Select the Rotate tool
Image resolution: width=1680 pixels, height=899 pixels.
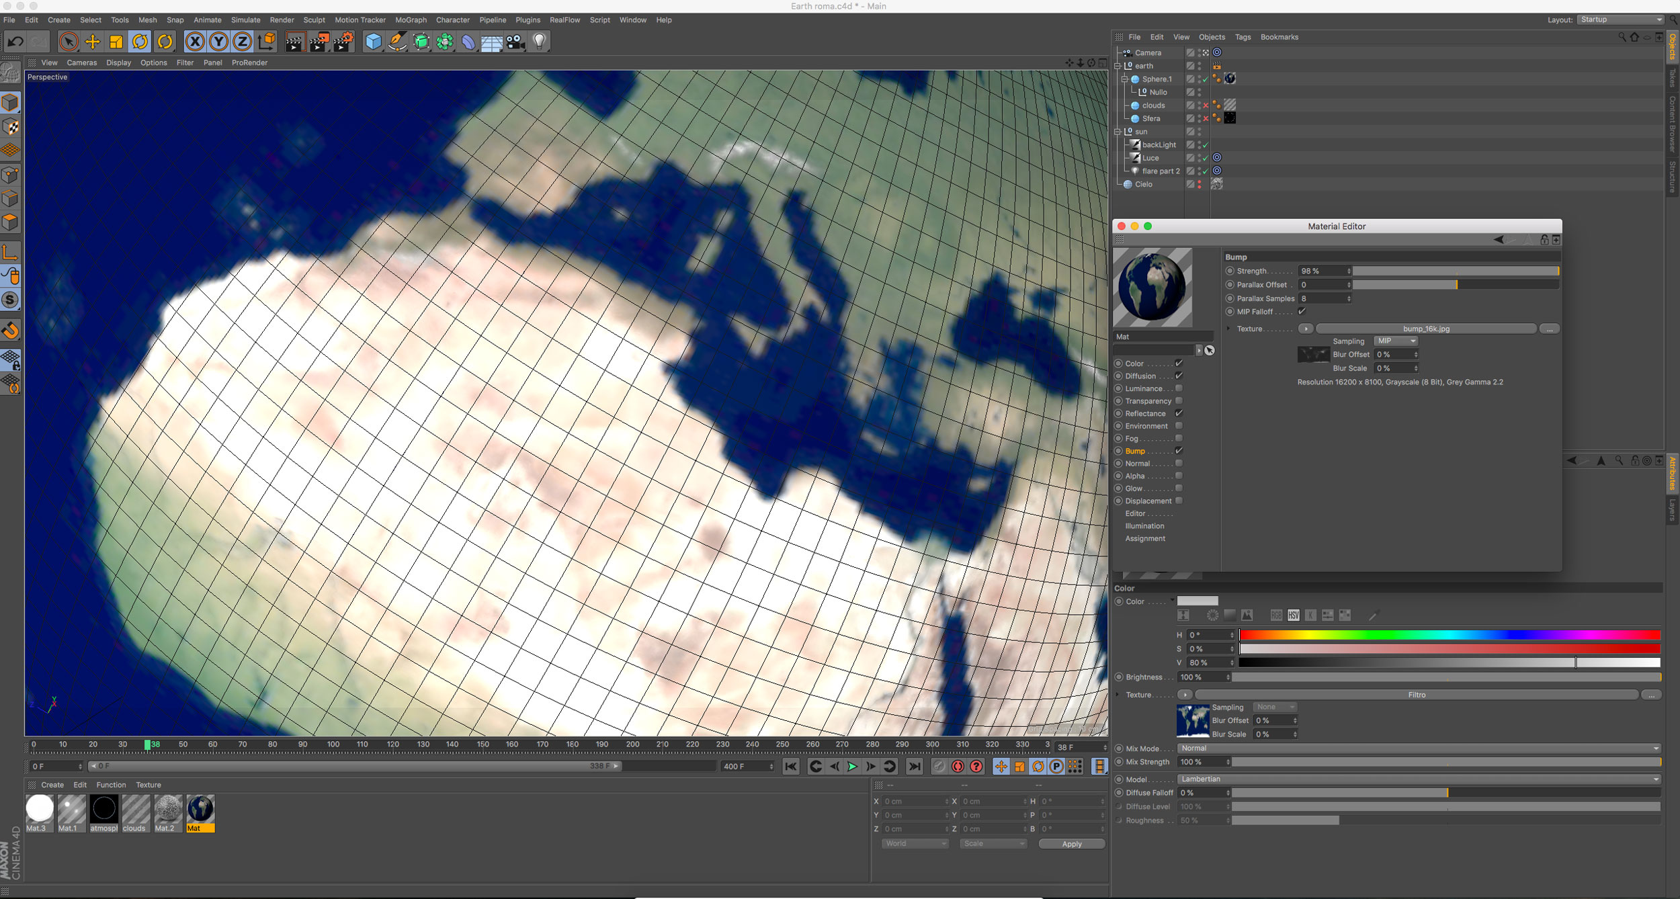click(x=140, y=42)
